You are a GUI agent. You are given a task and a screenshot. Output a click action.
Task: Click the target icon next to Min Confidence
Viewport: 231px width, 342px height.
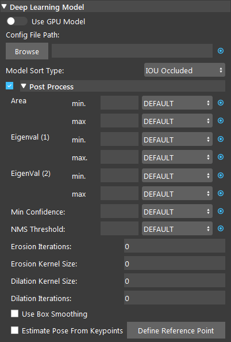[221, 211]
